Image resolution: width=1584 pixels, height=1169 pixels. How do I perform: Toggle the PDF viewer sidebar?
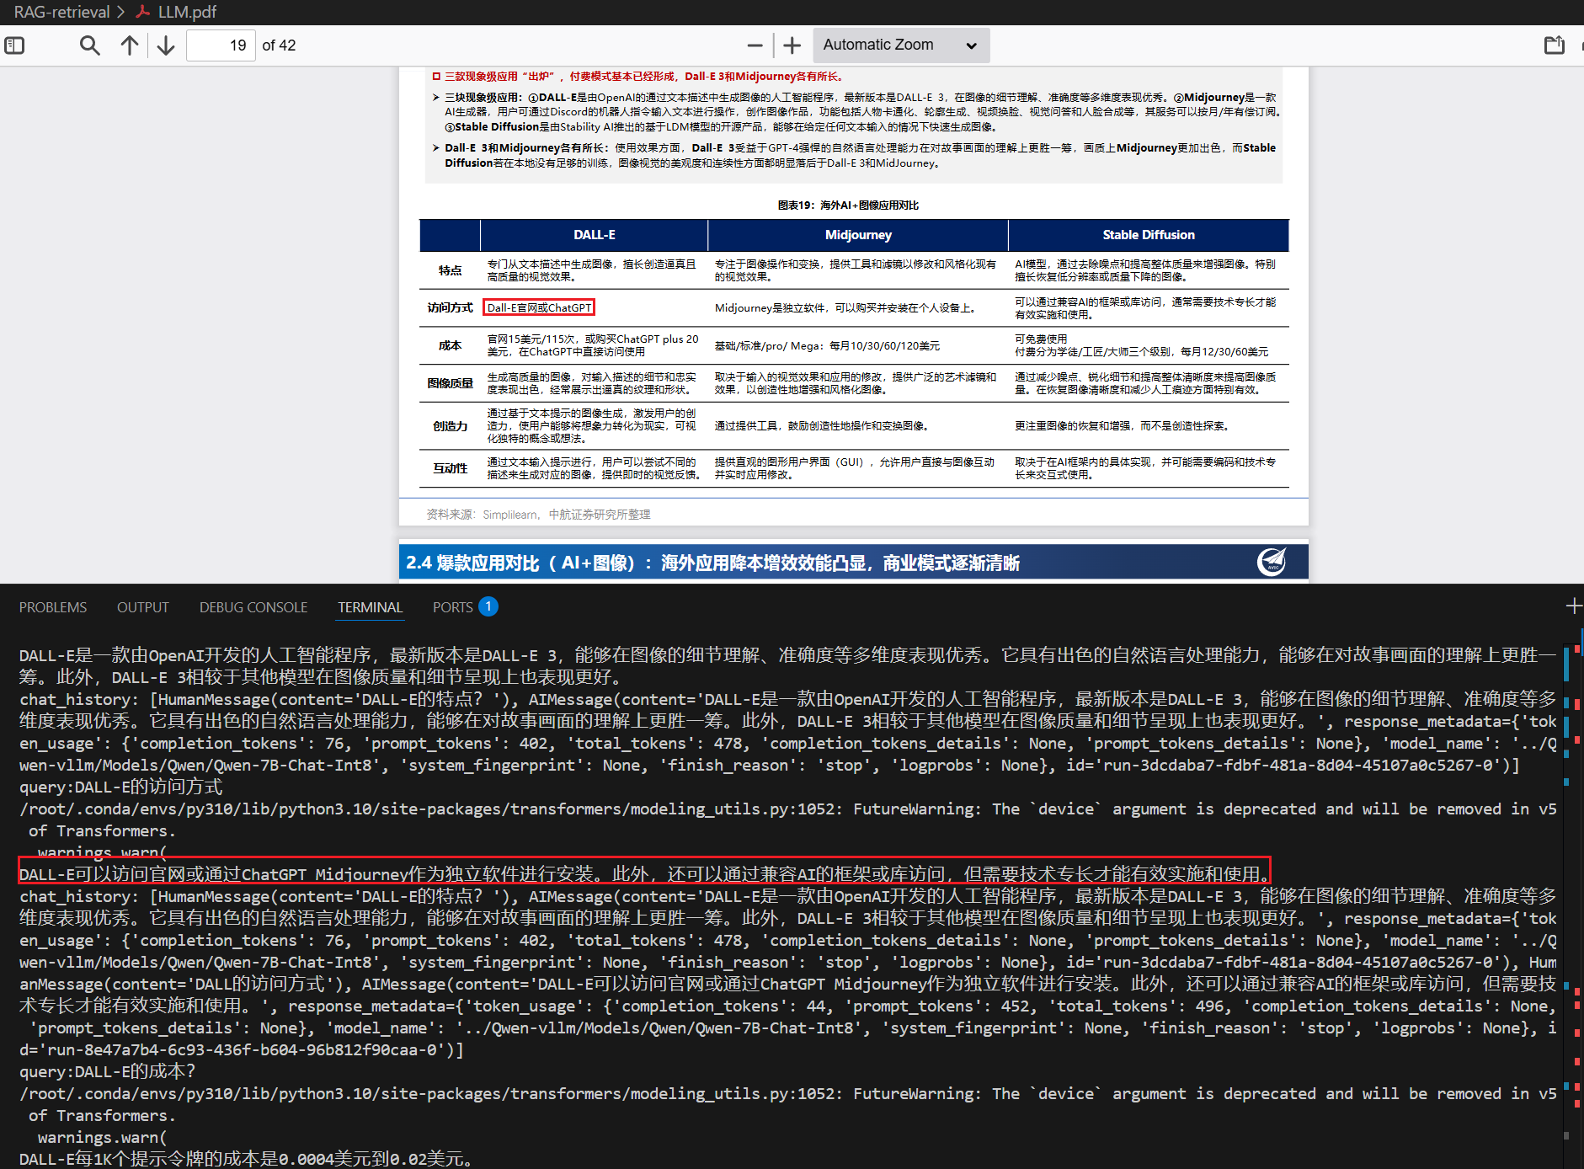click(x=15, y=45)
